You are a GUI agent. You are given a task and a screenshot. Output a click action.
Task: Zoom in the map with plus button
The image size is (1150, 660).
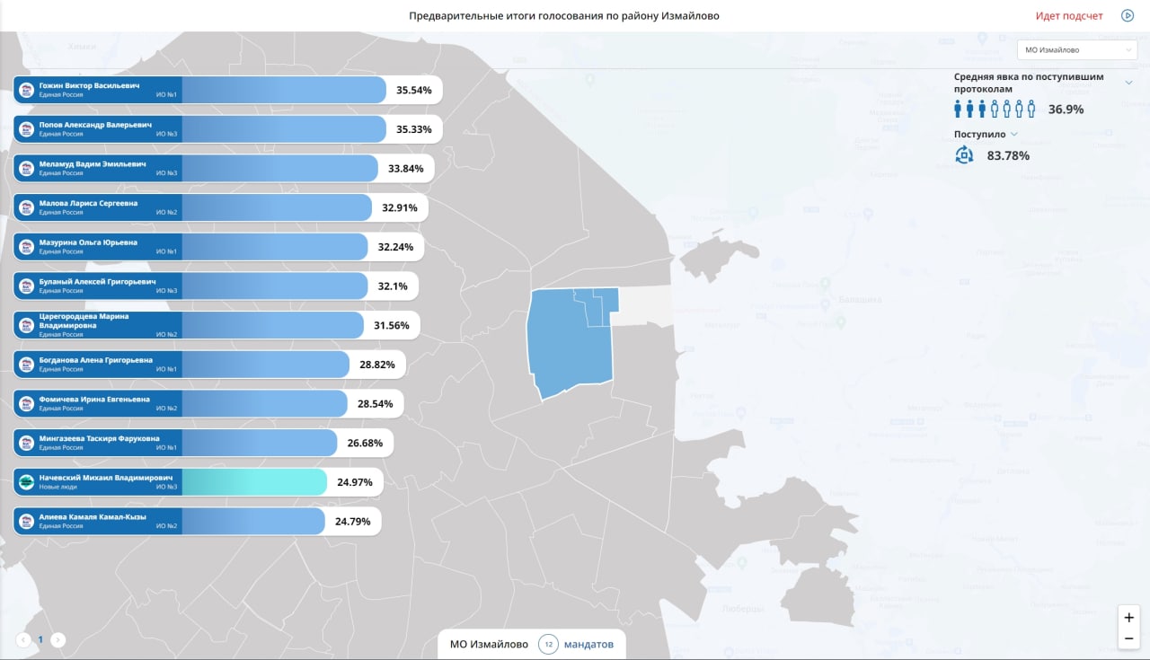click(x=1129, y=618)
